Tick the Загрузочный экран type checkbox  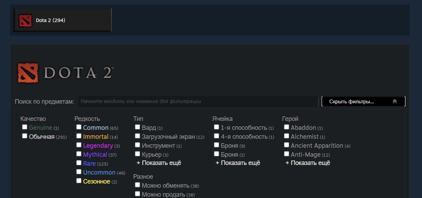(x=137, y=136)
